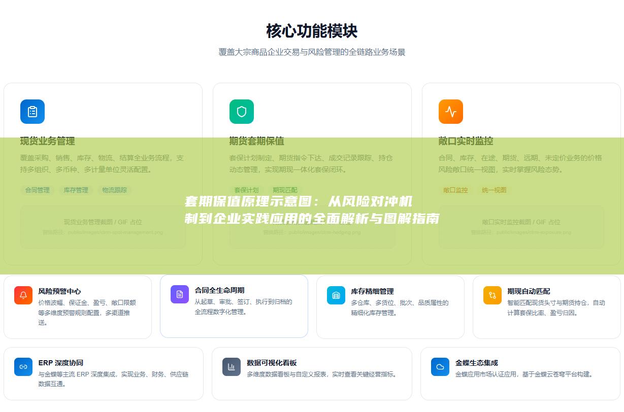The height and width of the screenshot is (412, 624).
Task: Open the 敞口实时监控截图 / GIF 占位 placeholder
Action: click(x=521, y=227)
